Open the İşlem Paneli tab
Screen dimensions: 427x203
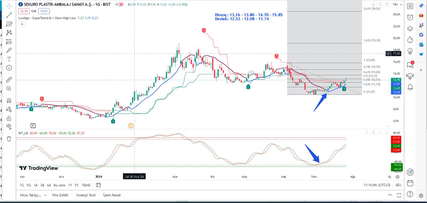pyautogui.click(x=112, y=195)
